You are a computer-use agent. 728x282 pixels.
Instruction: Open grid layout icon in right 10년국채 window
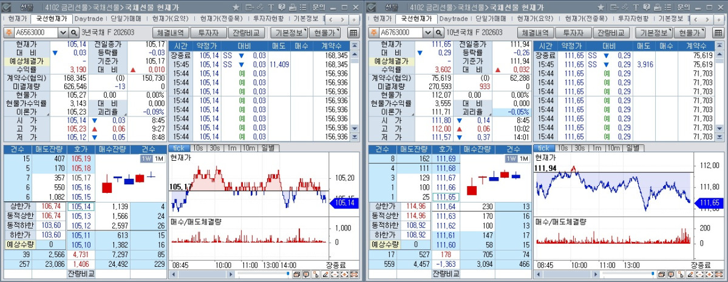pyautogui.click(x=718, y=33)
